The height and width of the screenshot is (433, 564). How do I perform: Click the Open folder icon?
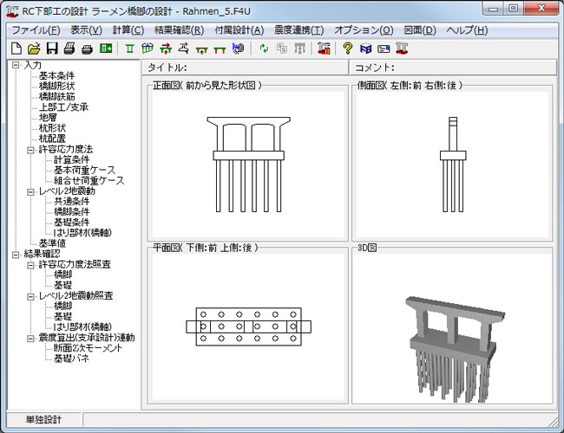point(34,48)
